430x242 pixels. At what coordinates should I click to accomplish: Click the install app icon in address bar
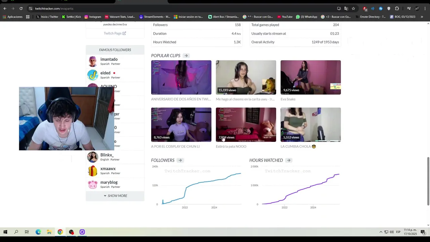[x=339, y=8]
